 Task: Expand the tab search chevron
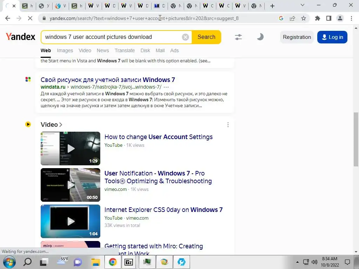coord(303,5)
